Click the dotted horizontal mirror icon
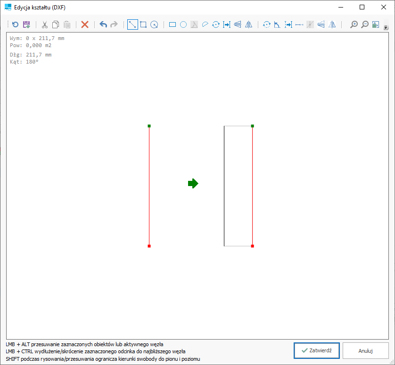The height and width of the screenshot is (365, 395). [x=332, y=24]
